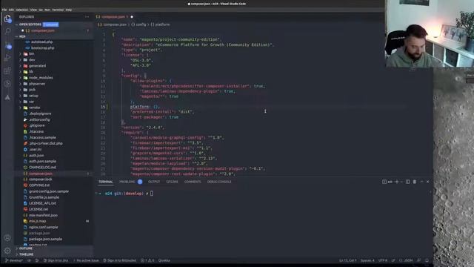The height and width of the screenshot is (267, 474).
Task: Open the Source Control view in the activity bar
Action: coord(7,45)
